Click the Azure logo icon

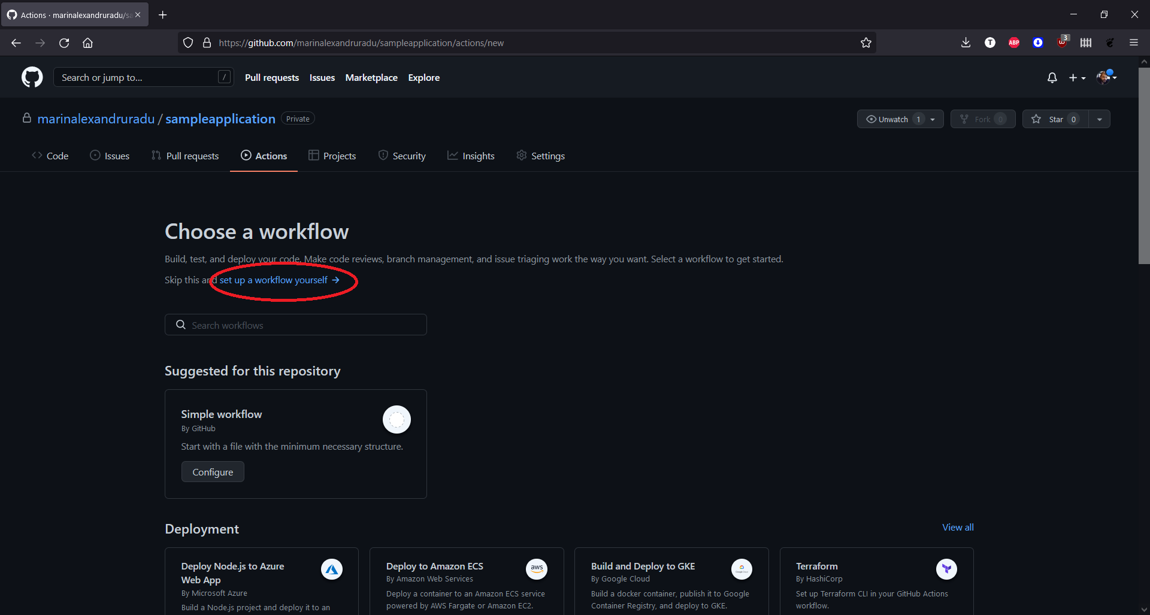point(332,569)
